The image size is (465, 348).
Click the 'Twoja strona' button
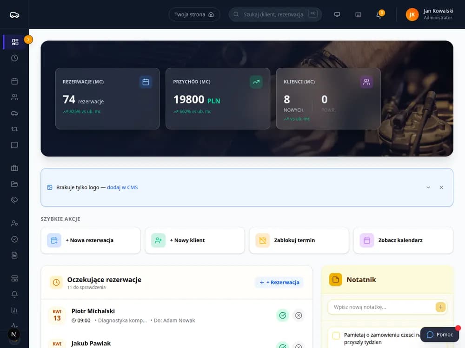pyautogui.click(x=194, y=14)
